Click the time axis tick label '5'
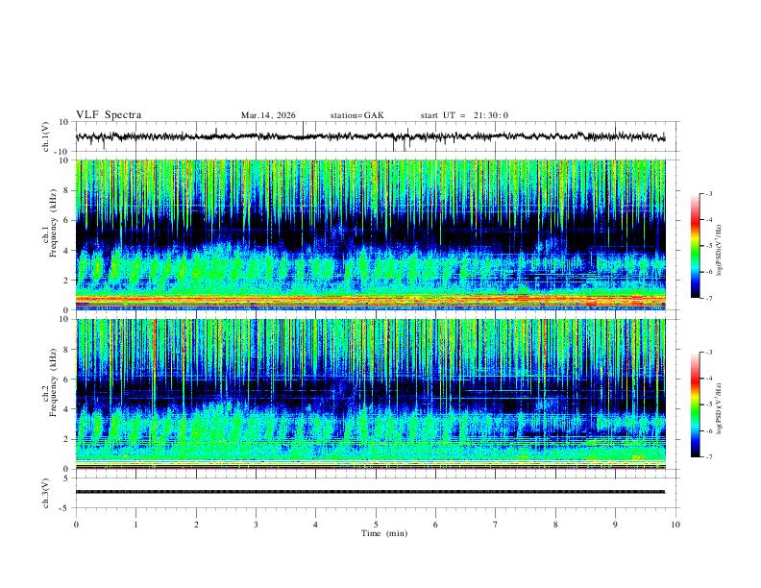Screen dimensions: 761x588 point(376,525)
